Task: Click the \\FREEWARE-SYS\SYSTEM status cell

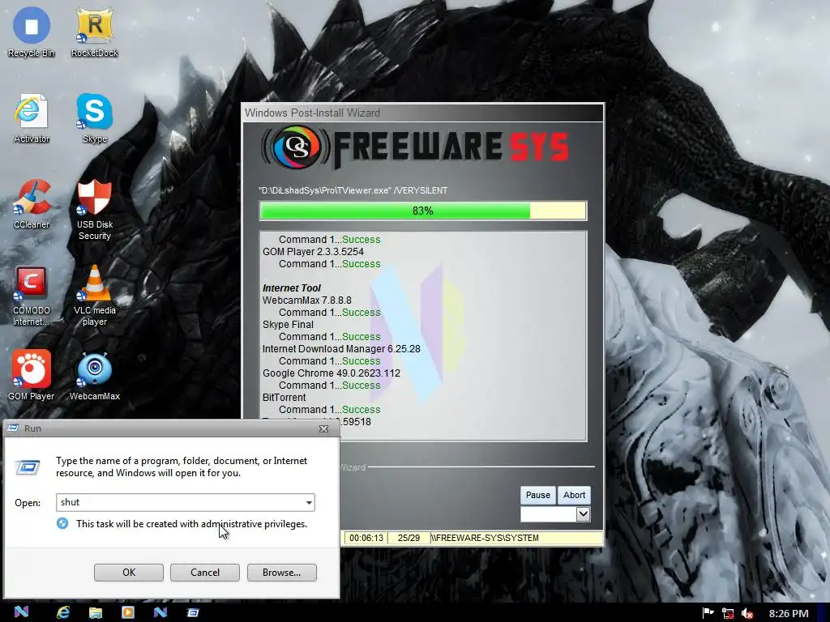Action: click(516, 538)
